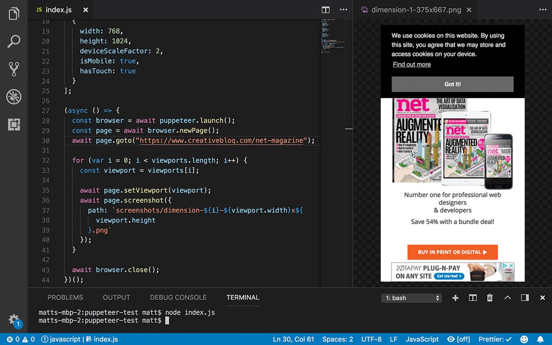552x345 pixels.
Task: Open the '1: bash' terminal dropdown
Action: pos(411,298)
